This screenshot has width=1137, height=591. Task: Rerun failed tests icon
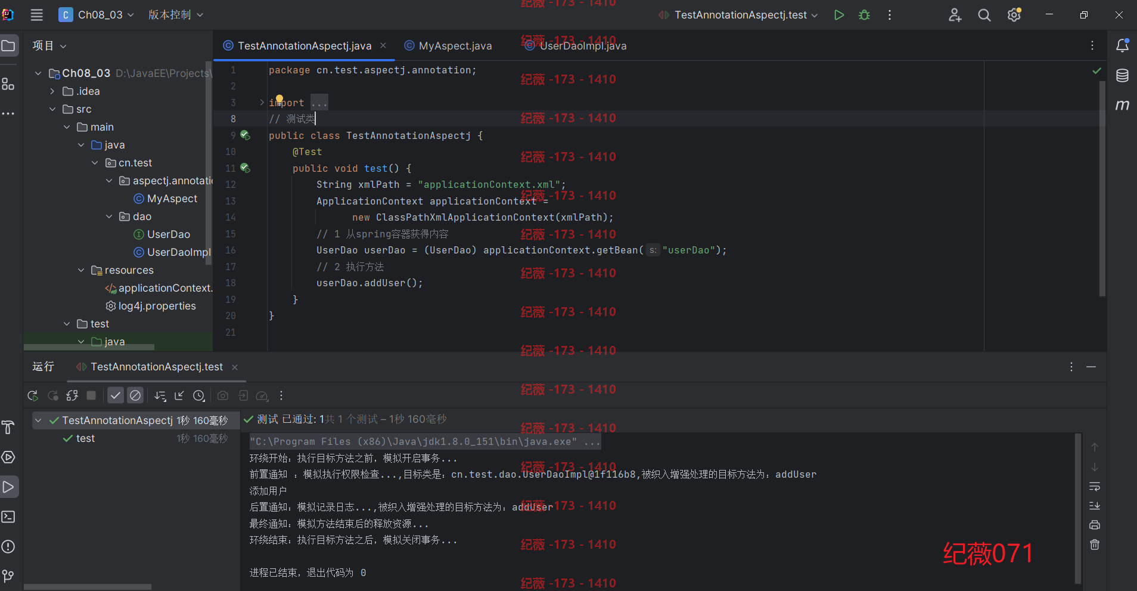[x=53, y=395]
